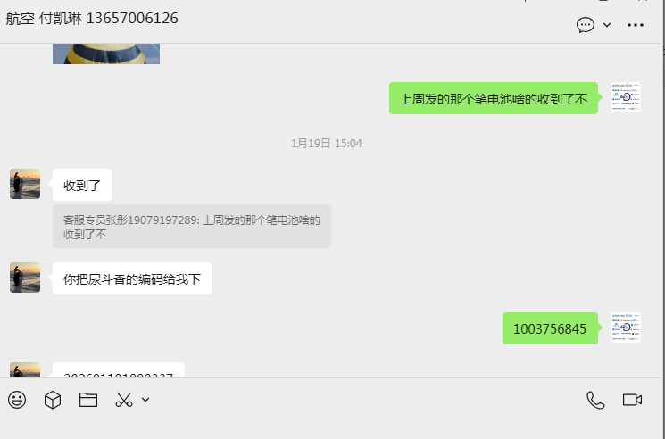Image resolution: width=665 pixels, height=439 pixels.
Task: Click the message 你把尿斗香的编码给我下
Action: 132,278
